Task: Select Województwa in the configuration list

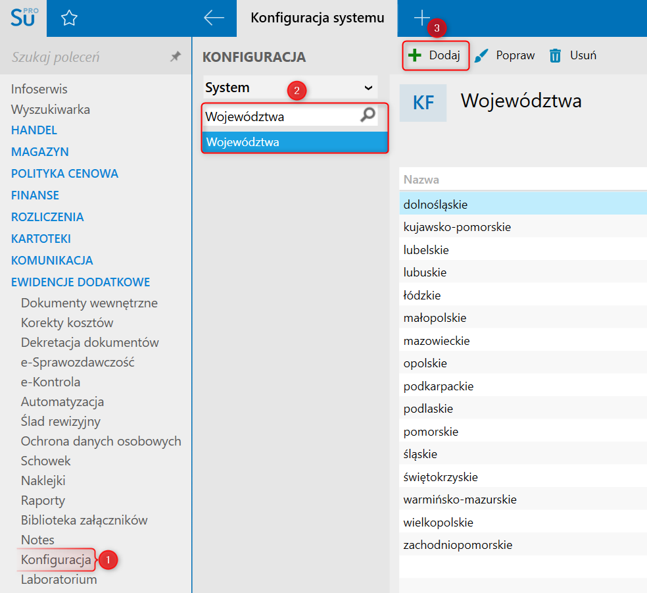Action: (295, 142)
